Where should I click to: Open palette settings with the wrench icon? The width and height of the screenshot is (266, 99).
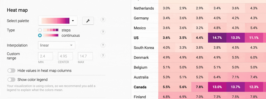[x=88, y=21]
